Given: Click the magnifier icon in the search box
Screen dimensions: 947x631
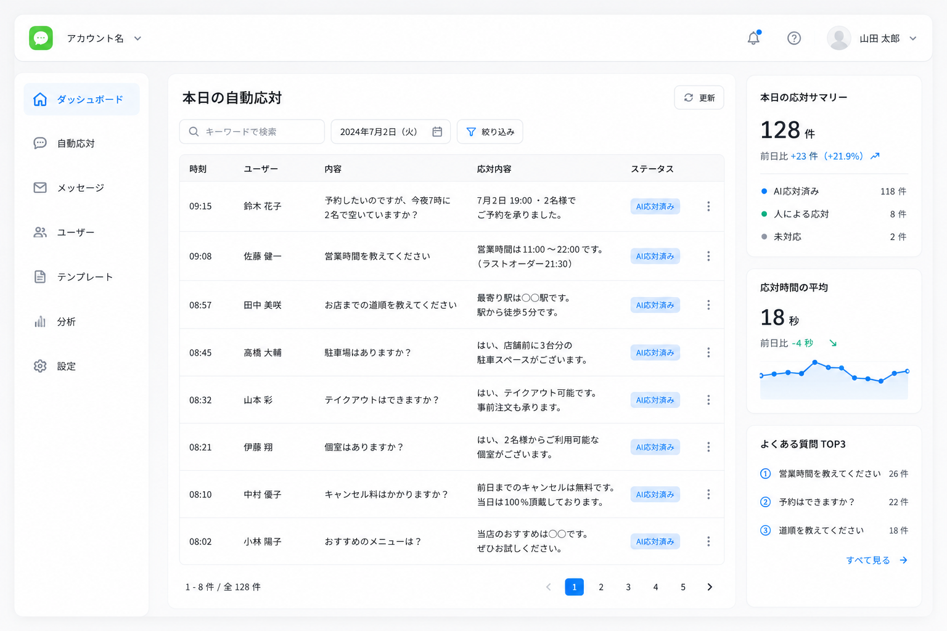Looking at the screenshot, I should click(194, 132).
